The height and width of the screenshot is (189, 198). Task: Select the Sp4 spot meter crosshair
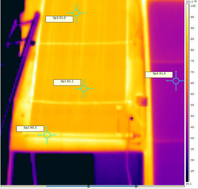[x=176, y=81]
